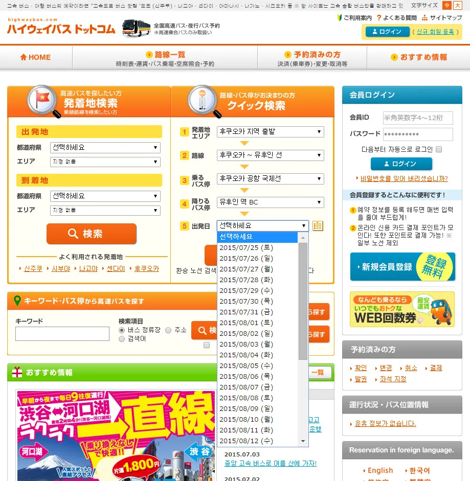
Task: Open the 路線 route dropdown
Action: (270, 155)
